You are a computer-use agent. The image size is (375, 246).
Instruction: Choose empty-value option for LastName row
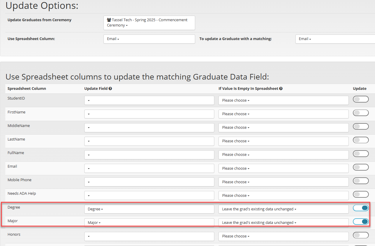pyautogui.click(x=283, y=141)
